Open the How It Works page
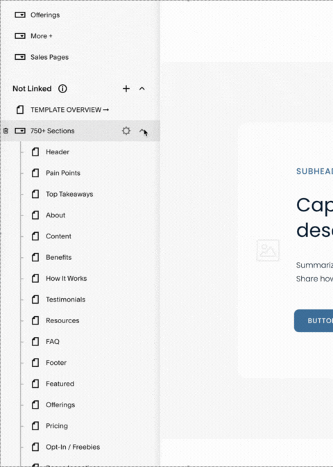The width and height of the screenshot is (333, 467). 67,279
